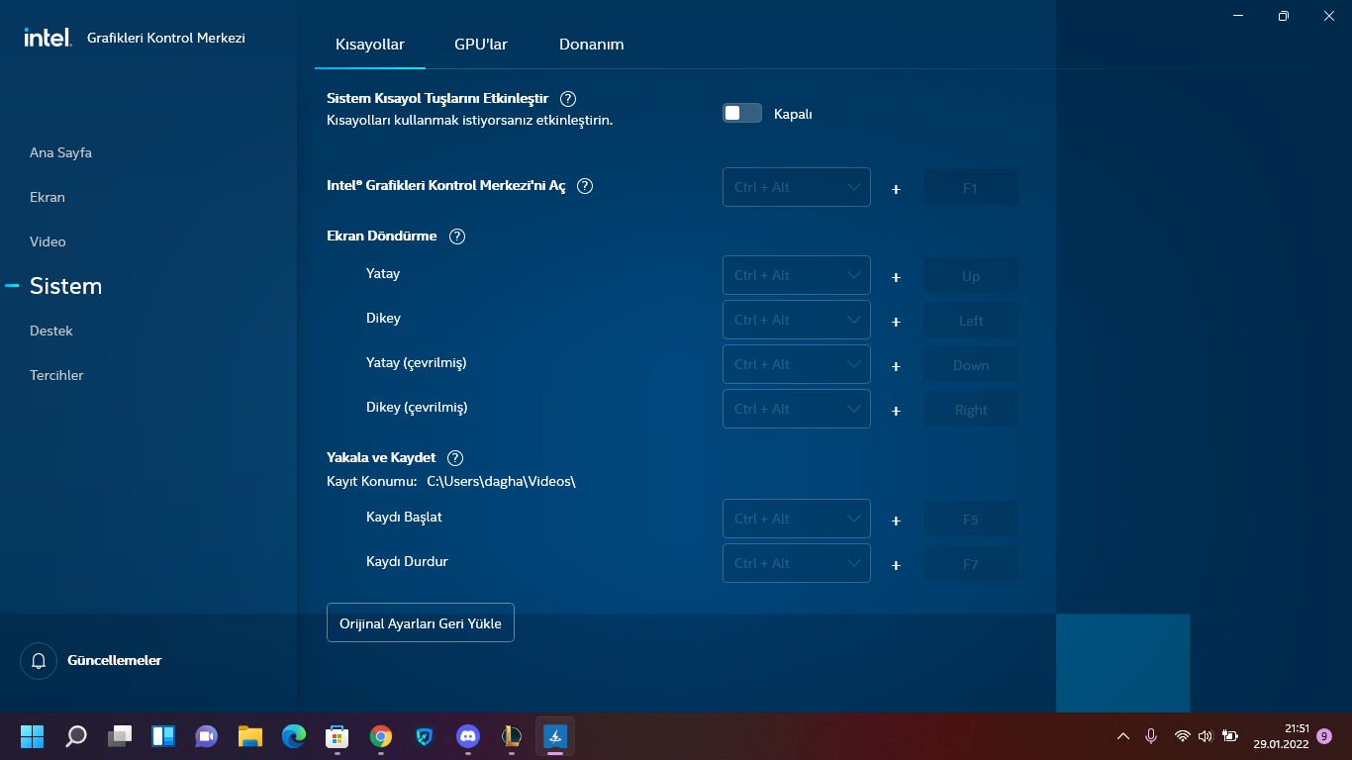Open File Explorer from the taskbar

(250, 736)
